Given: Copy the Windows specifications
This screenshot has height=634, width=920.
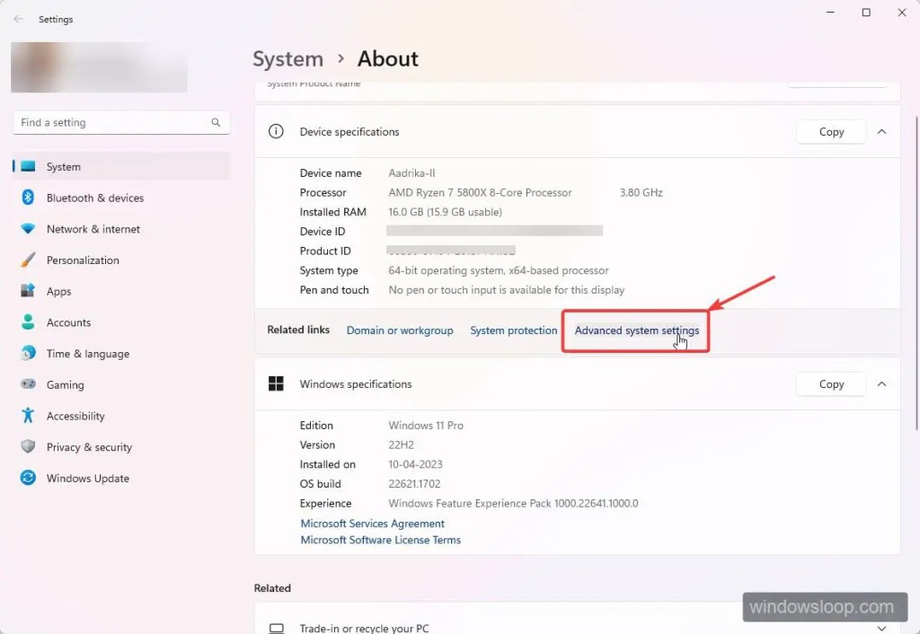Looking at the screenshot, I should tap(831, 384).
